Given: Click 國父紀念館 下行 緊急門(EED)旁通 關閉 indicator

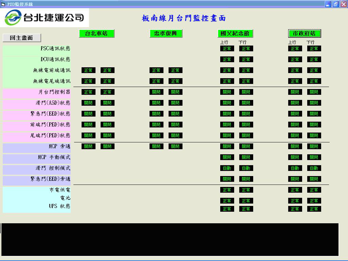Looking at the screenshot, I should [246, 179].
